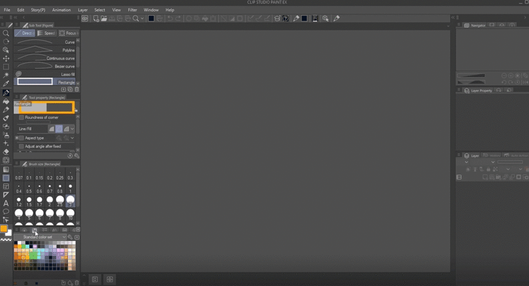Open the File menu
The height and width of the screenshot is (286, 529).
7,10
